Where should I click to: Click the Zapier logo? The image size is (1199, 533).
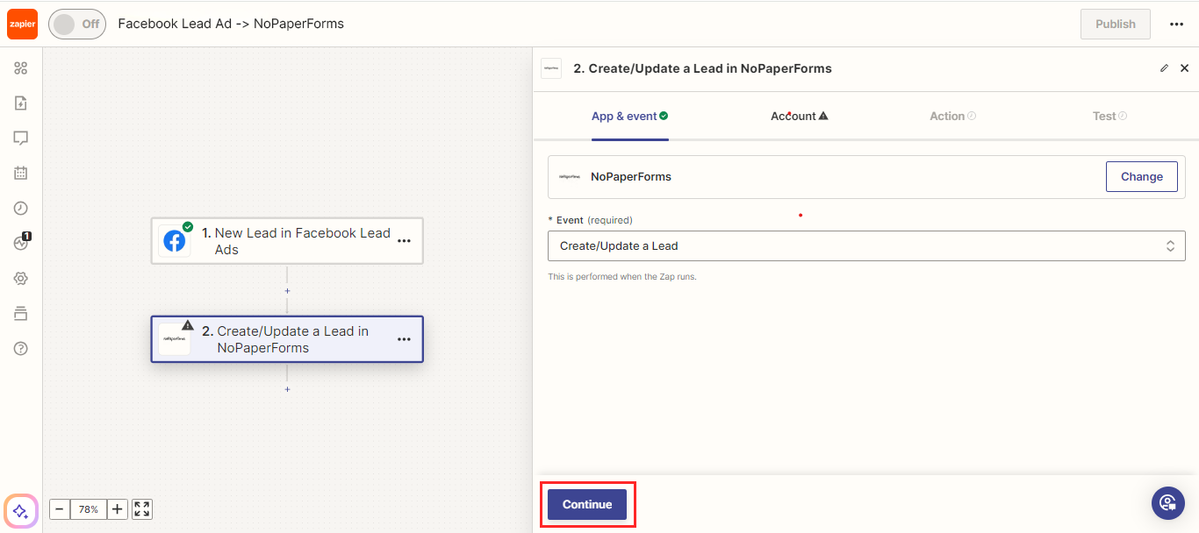point(22,24)
